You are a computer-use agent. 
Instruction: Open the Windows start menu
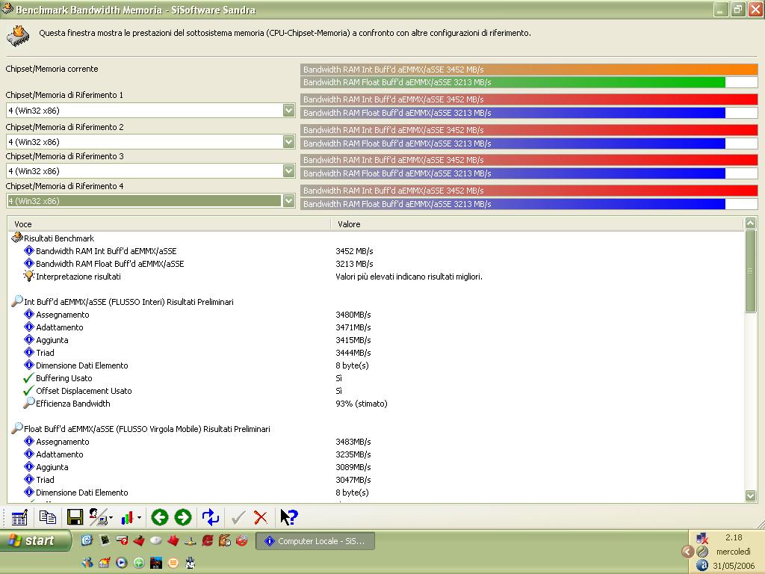click(34, 540)
